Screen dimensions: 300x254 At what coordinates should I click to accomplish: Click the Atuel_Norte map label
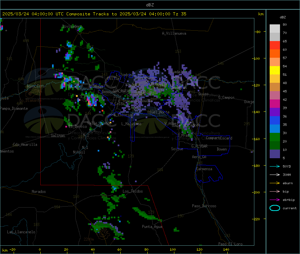click(158, 112)
